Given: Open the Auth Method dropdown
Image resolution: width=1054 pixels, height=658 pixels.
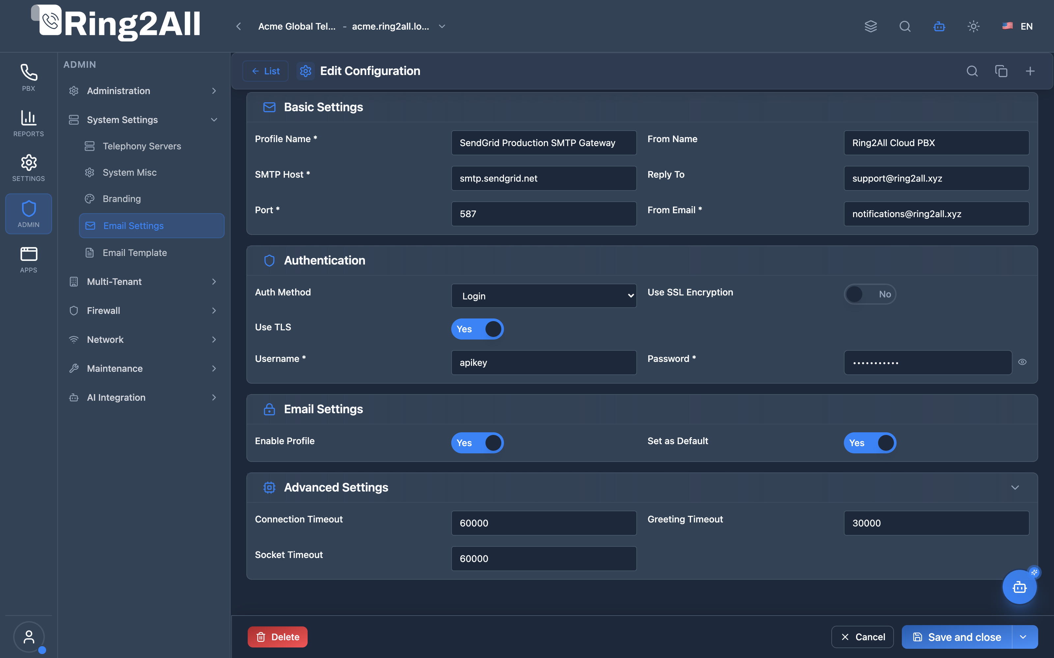Looking at the screenshot, I should pos(544,296).
